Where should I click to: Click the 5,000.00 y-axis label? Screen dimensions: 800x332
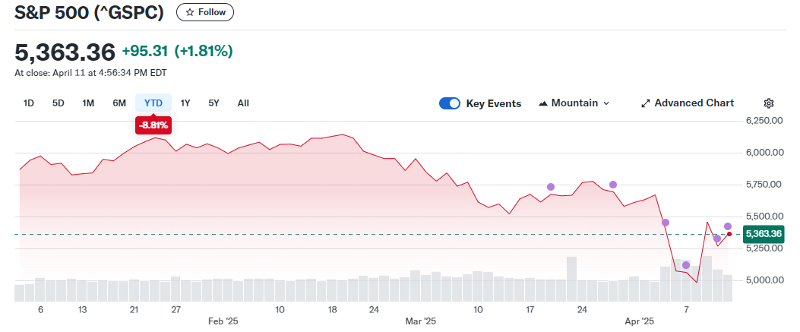pos(764,280)
